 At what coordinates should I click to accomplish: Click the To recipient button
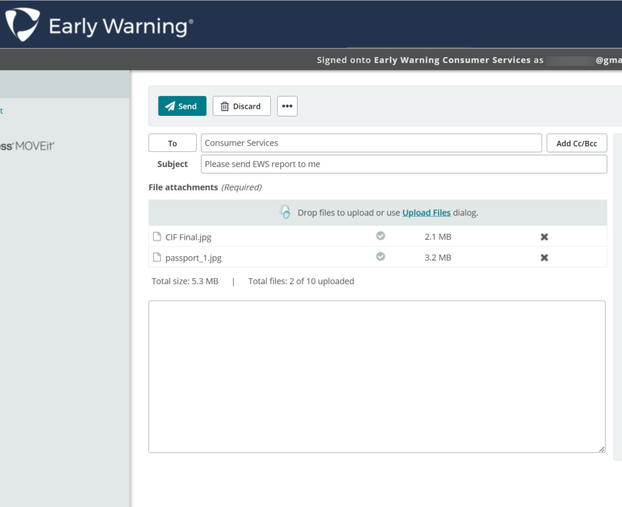173,143
